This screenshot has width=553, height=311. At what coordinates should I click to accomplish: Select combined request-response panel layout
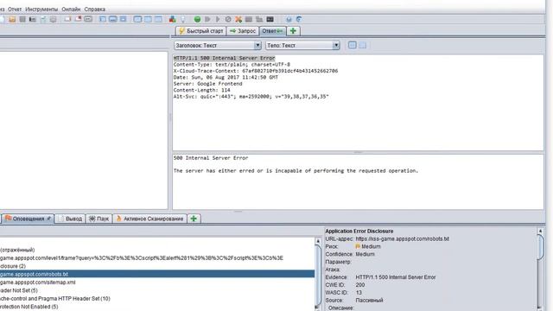(x=159, y=19)
